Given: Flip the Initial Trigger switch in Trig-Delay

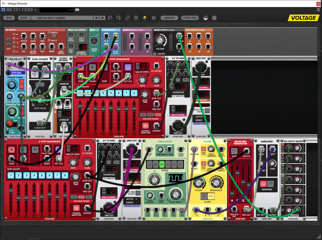Looking at the screenshot, I should pyautogui.click(x=8, y=131).
